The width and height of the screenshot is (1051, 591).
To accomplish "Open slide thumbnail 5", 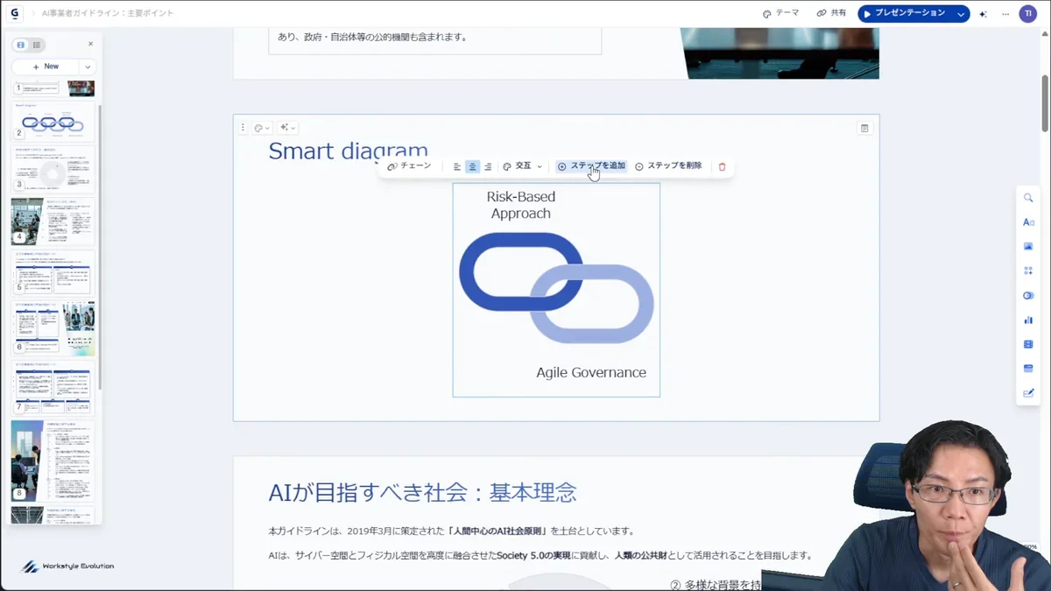I will (x=53, y=274).
